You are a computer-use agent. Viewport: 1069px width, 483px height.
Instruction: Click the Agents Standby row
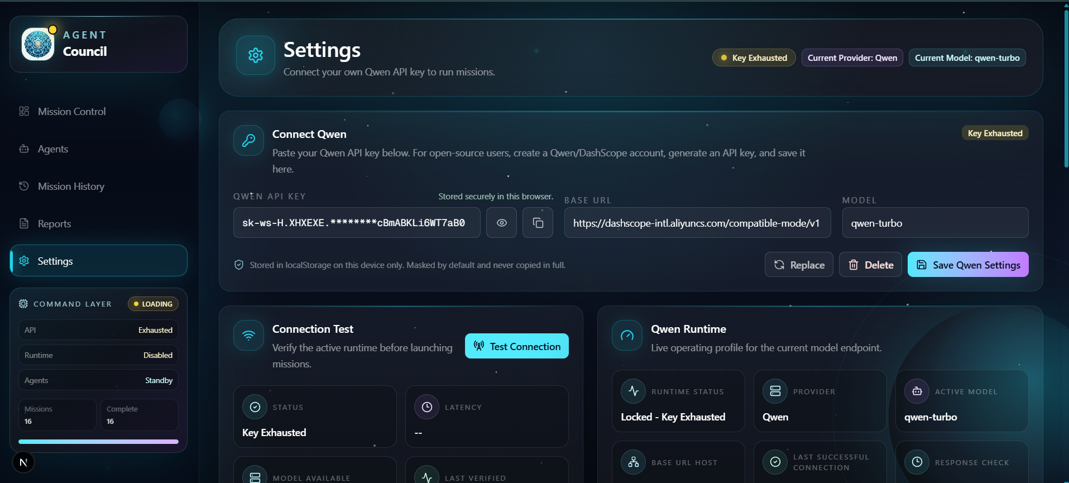pos(98,380)
